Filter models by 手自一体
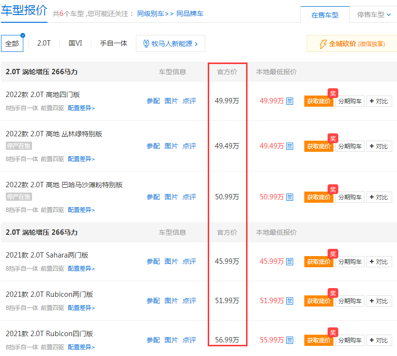This screenshot has width=397, height=356. 114,43
